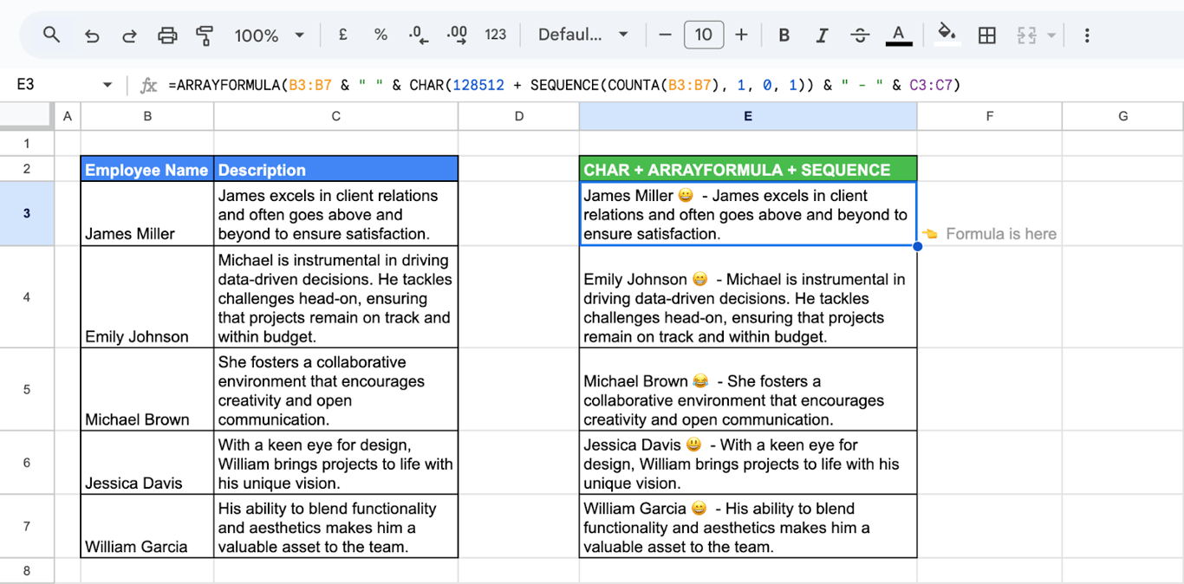The width and height of the screenshot is (1184, 584).
Task: Click the "Employee Name" header cell
Action: click(147, 169)
